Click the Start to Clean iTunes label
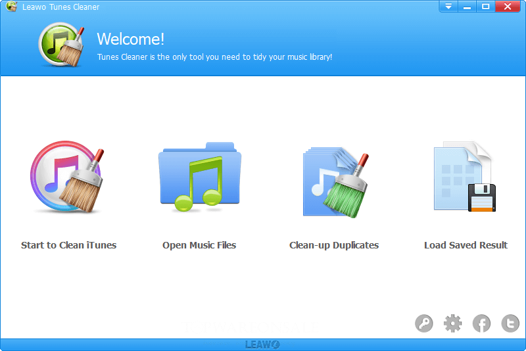 tap(69, 245)
